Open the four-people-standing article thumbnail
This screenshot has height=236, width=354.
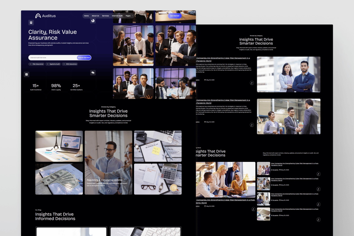point(264,169)
